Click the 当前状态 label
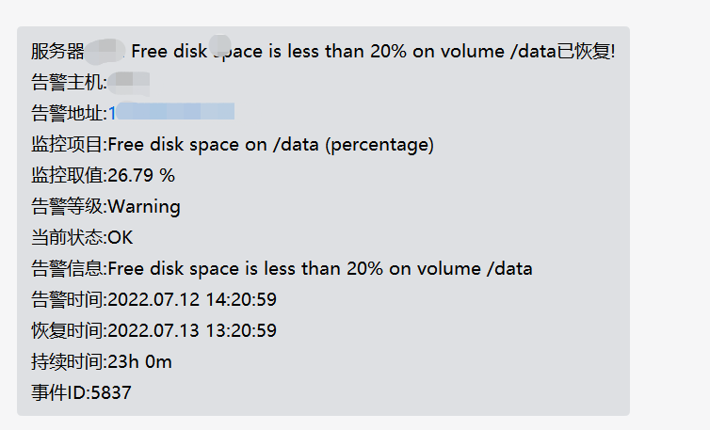This screenshot has height=430, width=710. (68, 237)
